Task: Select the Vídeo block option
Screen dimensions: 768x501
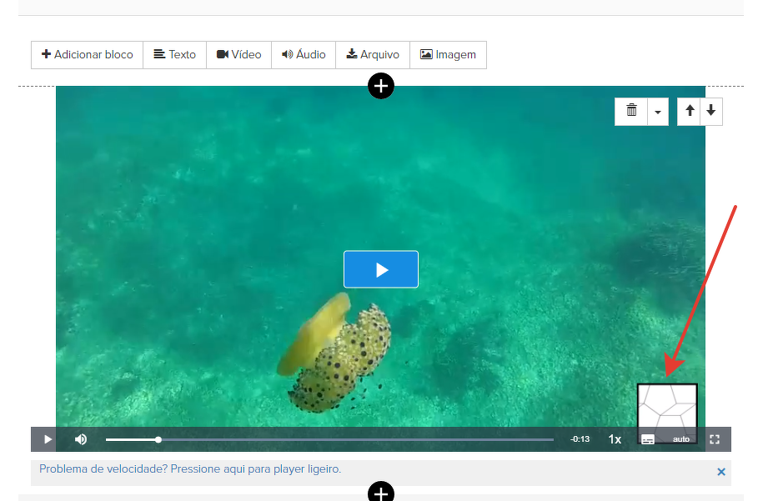Action: pos(239,55)
